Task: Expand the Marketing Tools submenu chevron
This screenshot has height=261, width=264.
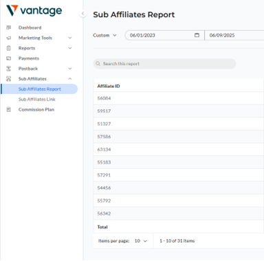Action: point(70,38)
